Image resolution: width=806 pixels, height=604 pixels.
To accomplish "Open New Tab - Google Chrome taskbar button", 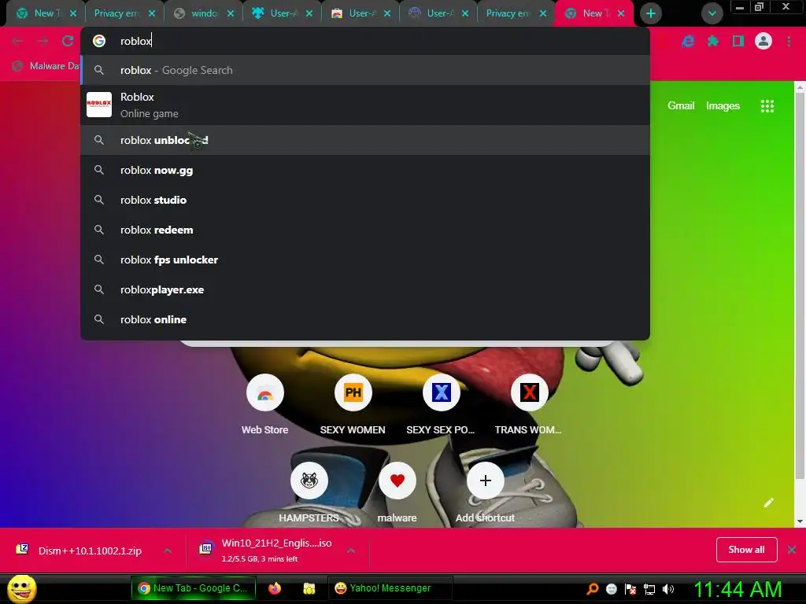I will (x=194, y=588).
